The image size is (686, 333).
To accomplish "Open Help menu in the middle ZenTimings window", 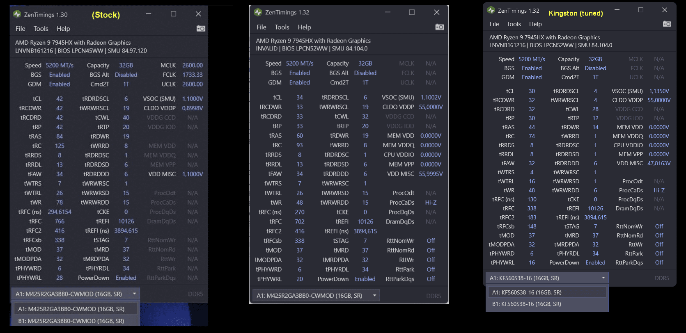I will (304, 27).
